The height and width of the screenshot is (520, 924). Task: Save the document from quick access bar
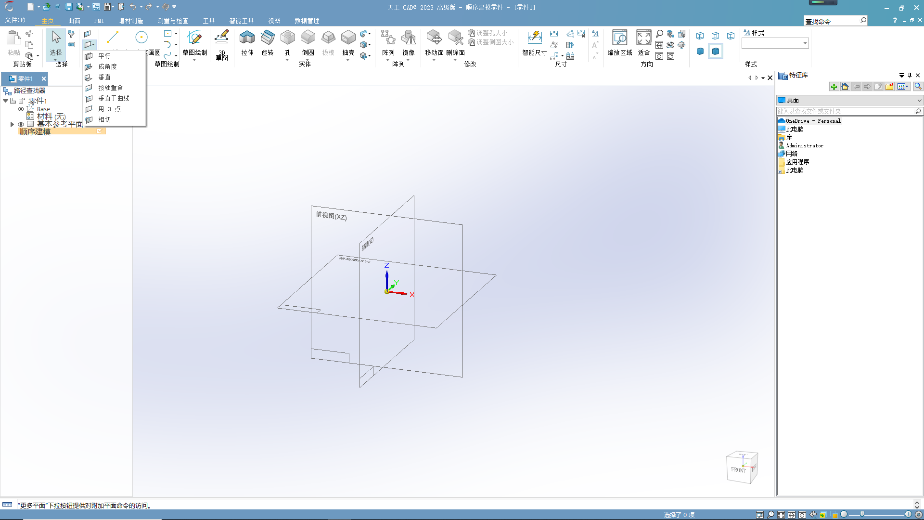(68, 7)
